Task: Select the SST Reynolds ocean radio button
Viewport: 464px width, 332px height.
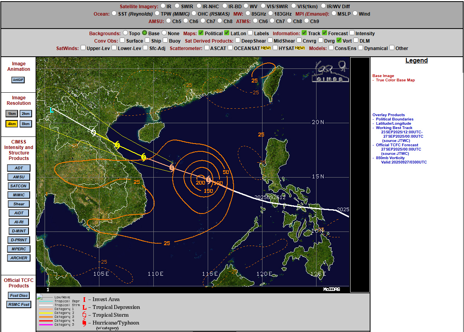Action: (114, 13)
